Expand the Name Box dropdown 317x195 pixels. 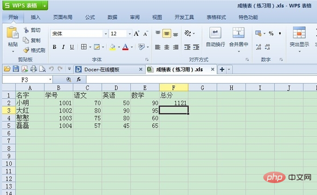tap(50, 80)
